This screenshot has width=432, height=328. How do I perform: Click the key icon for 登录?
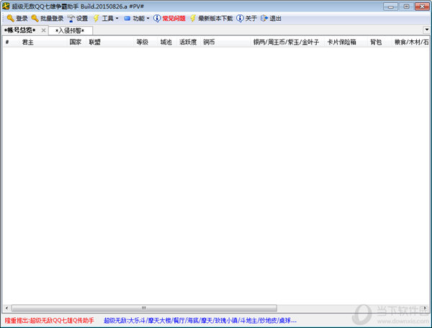coord(11,19)
